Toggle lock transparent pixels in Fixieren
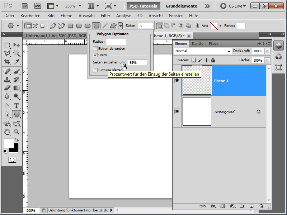This screenshot has width=287, height=215. (193, 60)
